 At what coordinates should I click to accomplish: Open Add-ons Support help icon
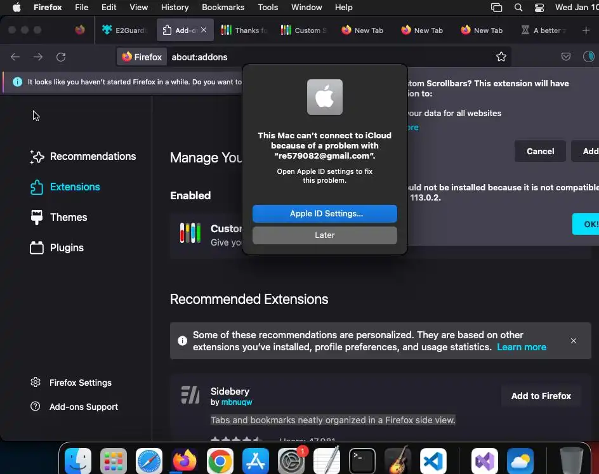(35, 406)
